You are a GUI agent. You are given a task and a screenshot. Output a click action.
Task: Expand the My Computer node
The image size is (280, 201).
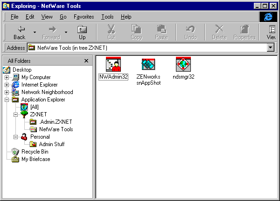7,77
